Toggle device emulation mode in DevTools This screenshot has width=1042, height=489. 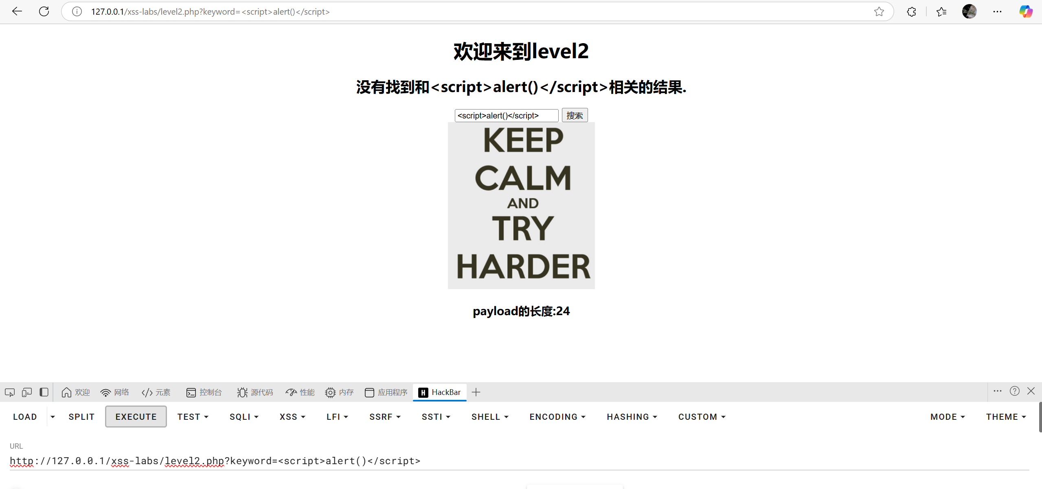26,392
